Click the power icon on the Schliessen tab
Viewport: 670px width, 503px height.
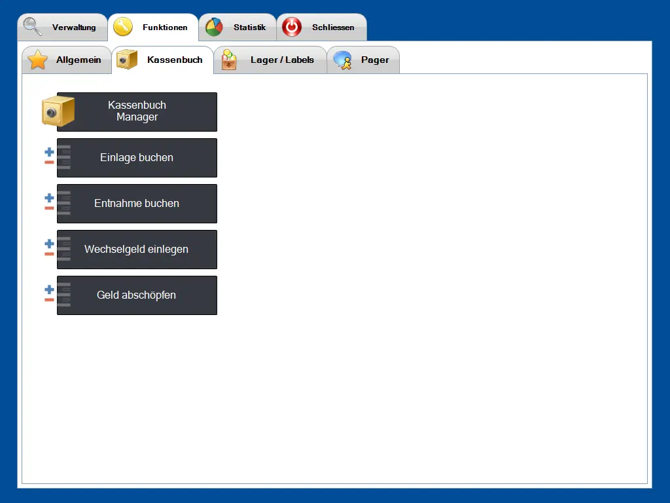(292, 27)
